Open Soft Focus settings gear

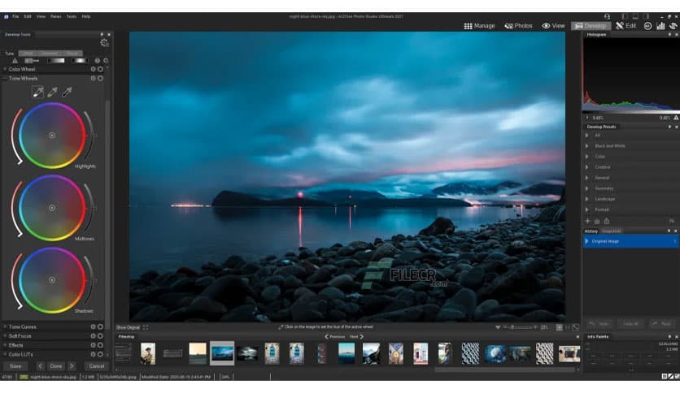[93, 336]
